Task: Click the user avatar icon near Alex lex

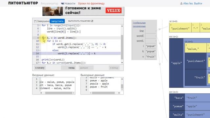Action: tap(181, 4)
